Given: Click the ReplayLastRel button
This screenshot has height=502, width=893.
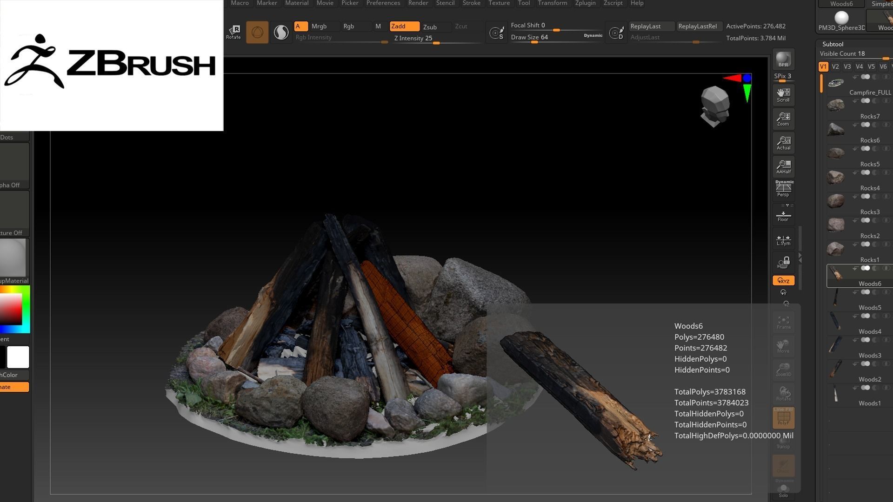Looking at the screenshot, I should 700,26.
